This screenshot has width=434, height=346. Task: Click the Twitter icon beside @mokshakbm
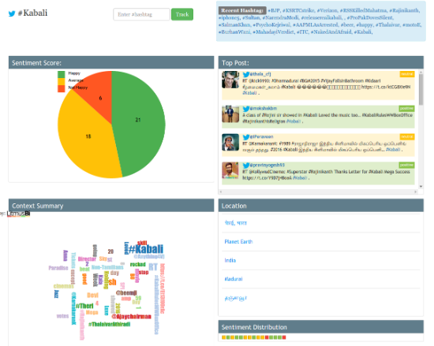click(246, 109)
